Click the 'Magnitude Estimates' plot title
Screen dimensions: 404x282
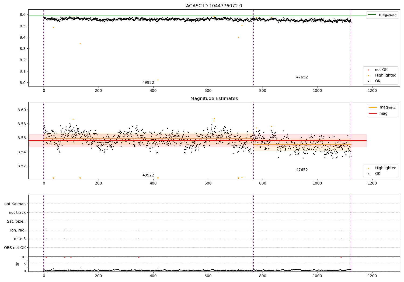pyautogui.click(x=214, y=99)
